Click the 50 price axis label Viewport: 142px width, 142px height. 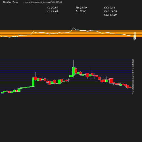point(133,76)
